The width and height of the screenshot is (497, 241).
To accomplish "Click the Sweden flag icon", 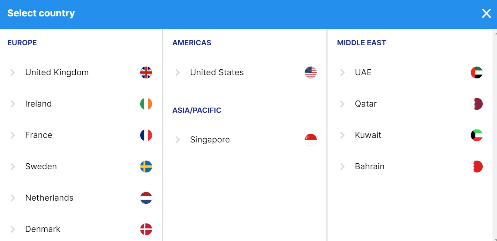I will pos(146,166).
